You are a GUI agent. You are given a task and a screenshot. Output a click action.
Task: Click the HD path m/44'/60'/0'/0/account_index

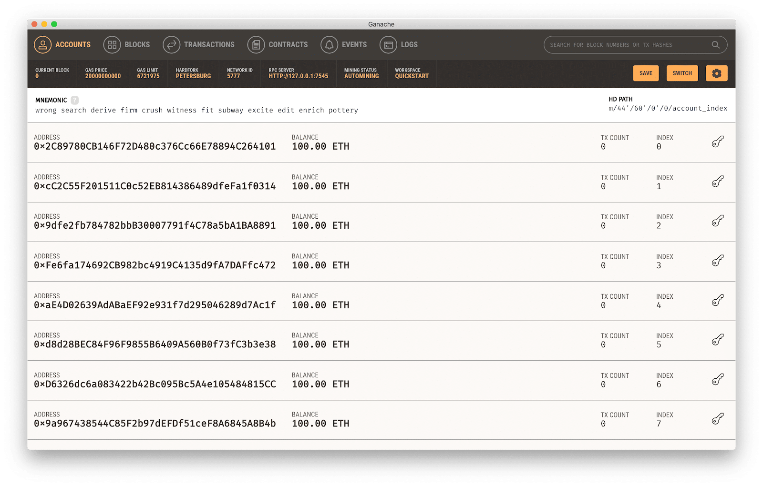tap(668, 109)
